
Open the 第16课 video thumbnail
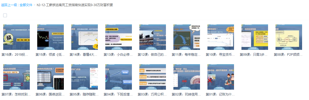click(16, 37)
